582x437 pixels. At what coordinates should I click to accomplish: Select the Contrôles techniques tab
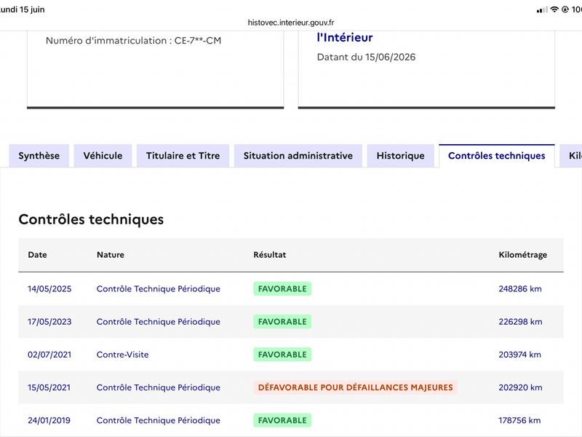click(497, 156)
